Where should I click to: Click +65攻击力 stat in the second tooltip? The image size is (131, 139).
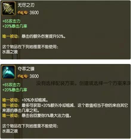pyautogui.click(x=11, y=85)
